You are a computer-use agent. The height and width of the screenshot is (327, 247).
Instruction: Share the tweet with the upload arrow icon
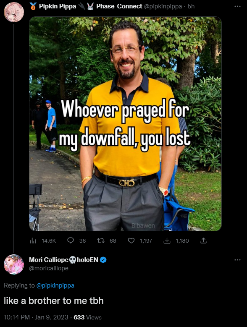[x=203, y=241]
